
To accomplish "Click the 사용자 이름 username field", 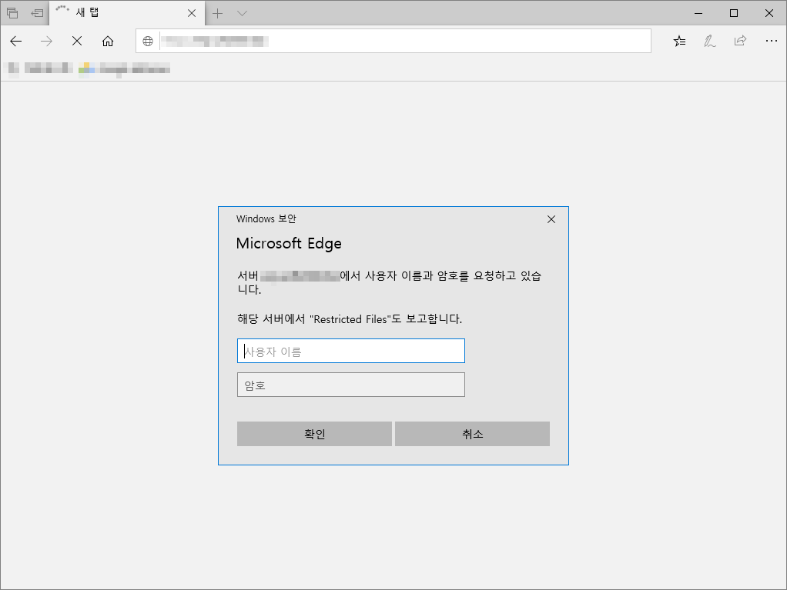I will pos(351,351).
